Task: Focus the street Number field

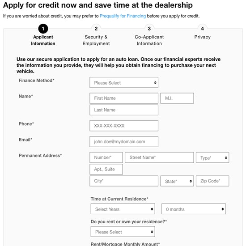Action: 106,157
